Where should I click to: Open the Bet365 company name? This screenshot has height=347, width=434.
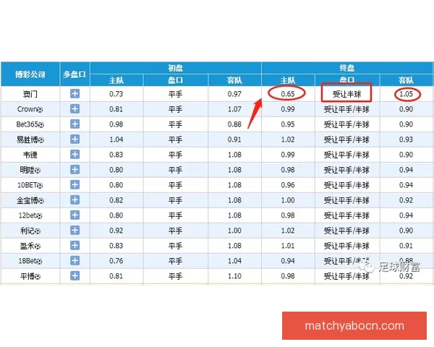(x=27, y=124)
